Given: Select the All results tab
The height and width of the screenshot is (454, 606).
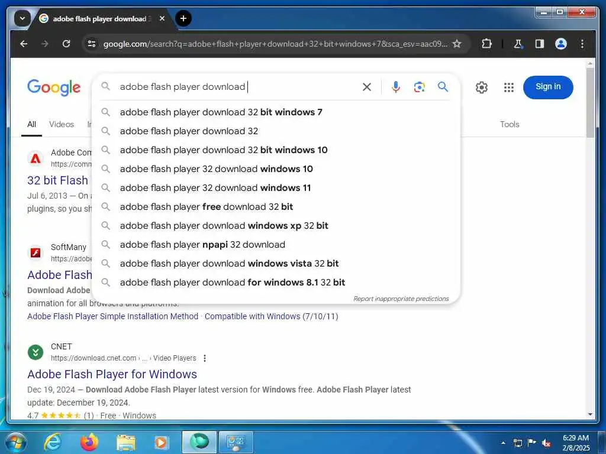Looking at the screenshot, I should (x=32, y=124).
